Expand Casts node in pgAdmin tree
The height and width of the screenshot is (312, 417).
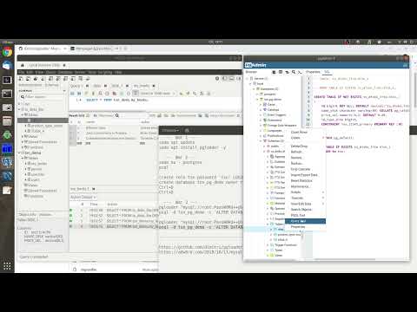pos(261,105)
